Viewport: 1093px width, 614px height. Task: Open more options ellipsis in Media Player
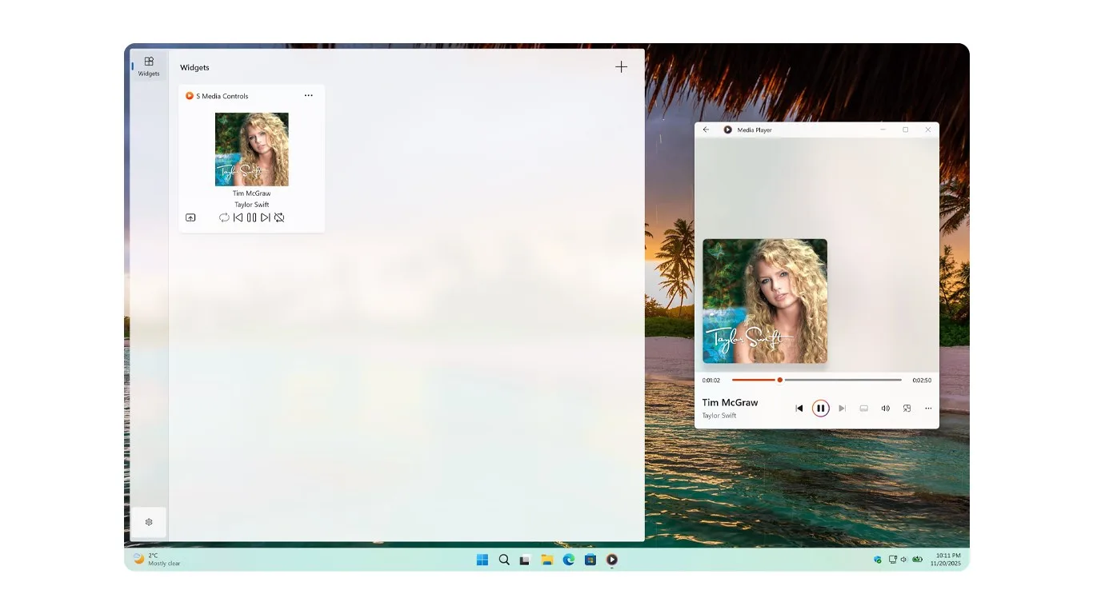click(x=928, y=409)
